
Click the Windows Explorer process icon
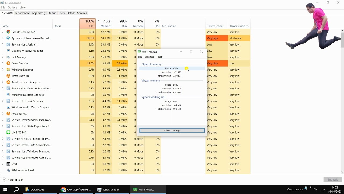(8, 70)
